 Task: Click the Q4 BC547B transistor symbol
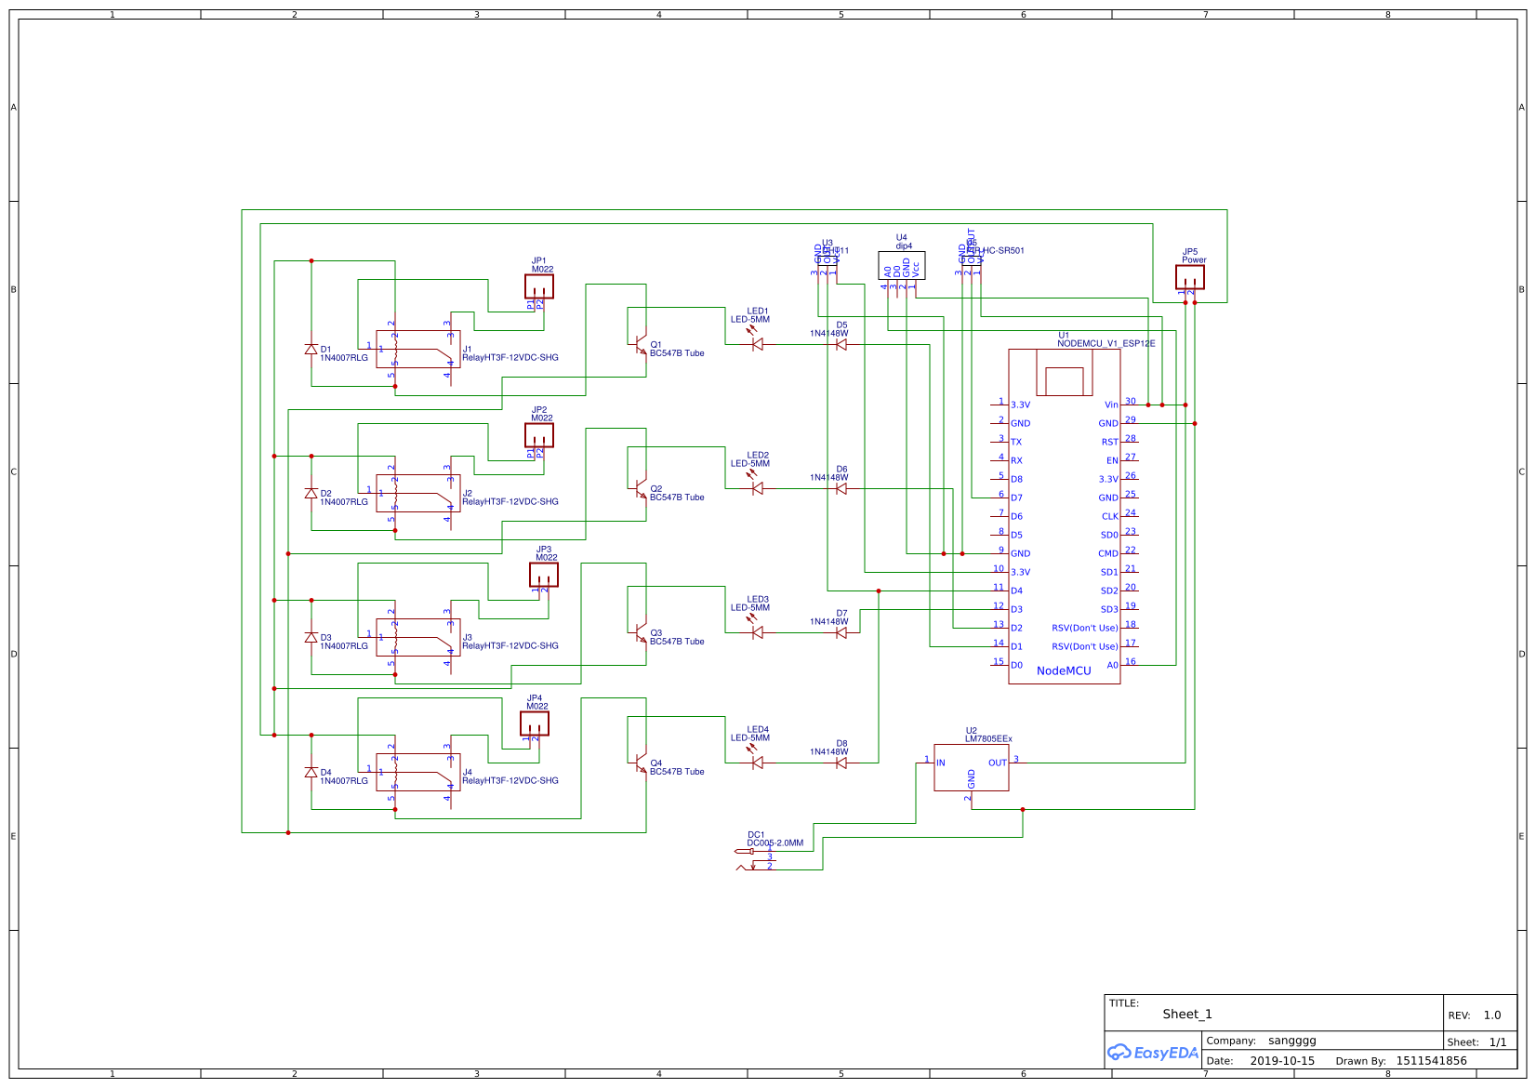pyautogui.click(x=640, y=763)
